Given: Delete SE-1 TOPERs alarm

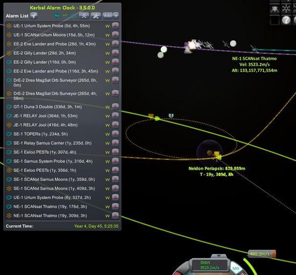Looking at the screenshot, I should click(x=115, y=134).
